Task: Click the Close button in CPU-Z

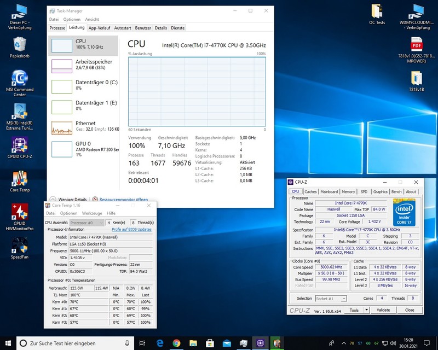Action: pyautogui.click(x=409, y=310)
